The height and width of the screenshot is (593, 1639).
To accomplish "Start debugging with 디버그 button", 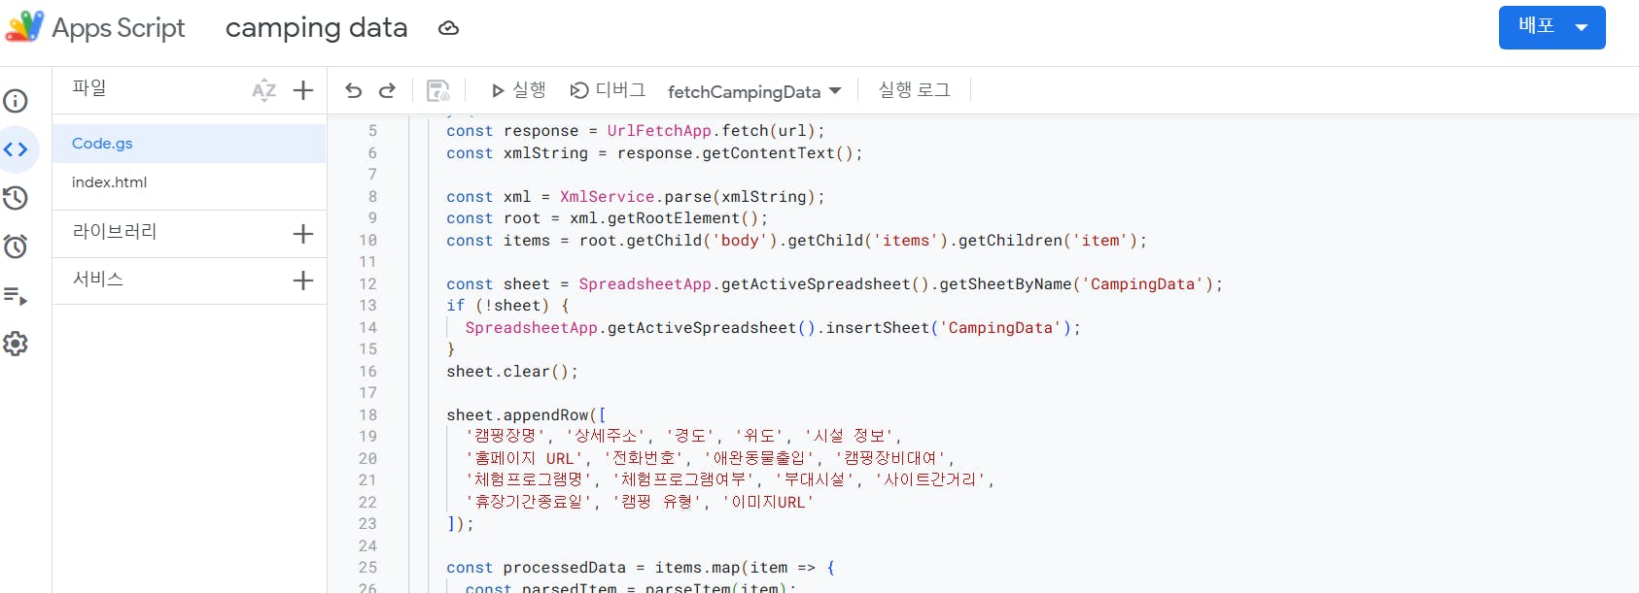I will point(608,90).
